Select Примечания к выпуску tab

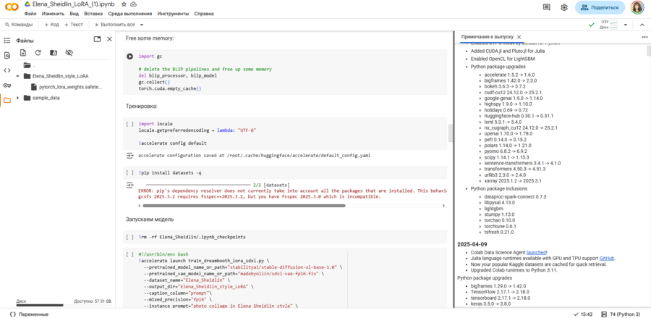(x=488, y=36)
